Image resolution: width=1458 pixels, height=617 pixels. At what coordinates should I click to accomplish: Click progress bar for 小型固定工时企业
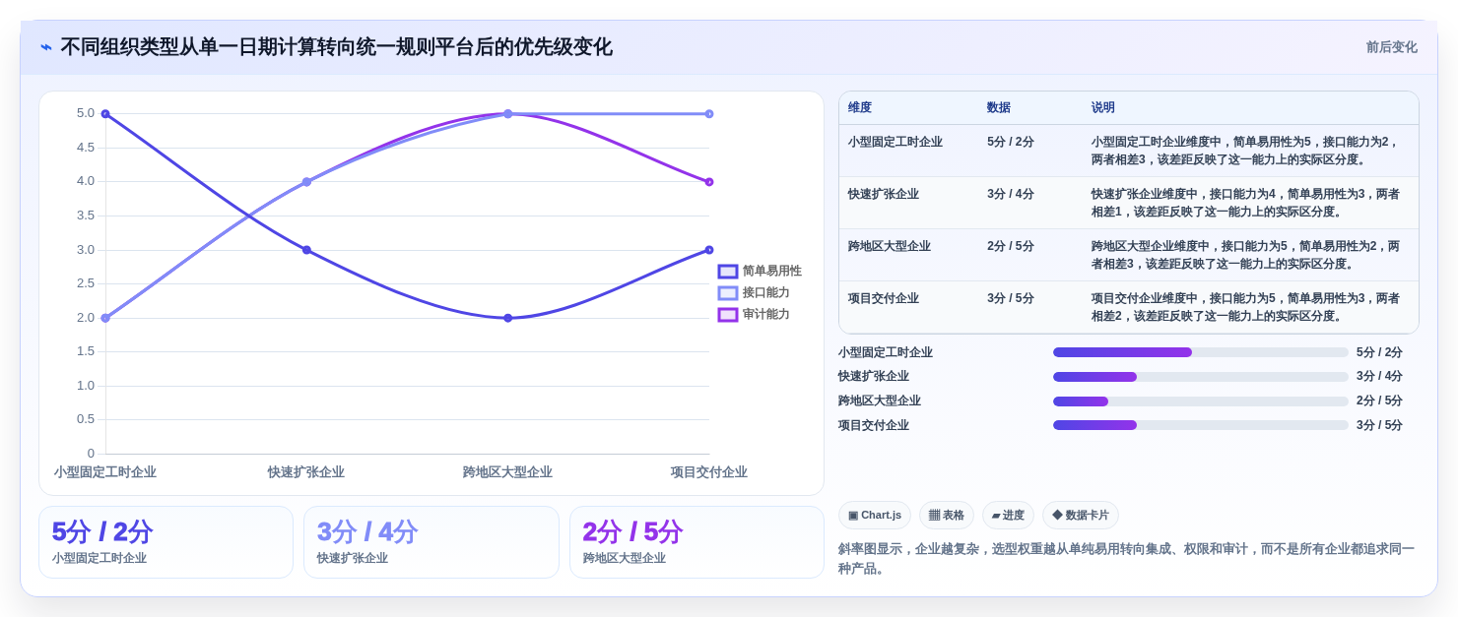(1201, 352)
